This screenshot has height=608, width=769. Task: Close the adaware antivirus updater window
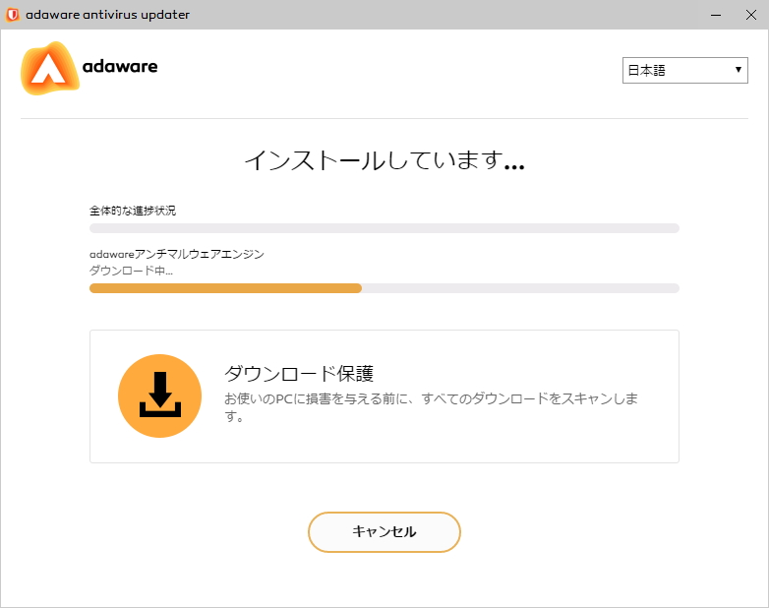[x=751, y=15]
